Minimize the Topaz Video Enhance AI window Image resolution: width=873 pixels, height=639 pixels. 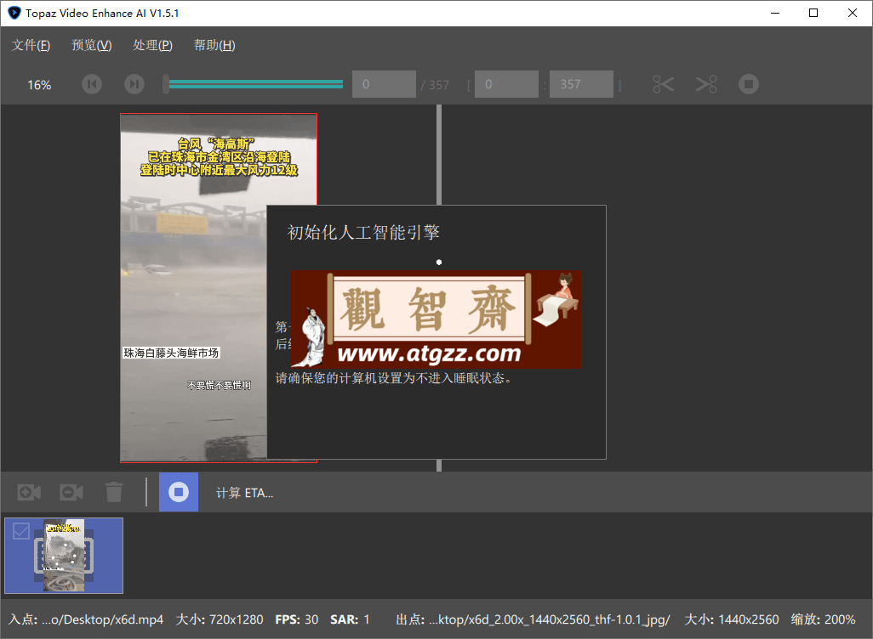point(774,13)
